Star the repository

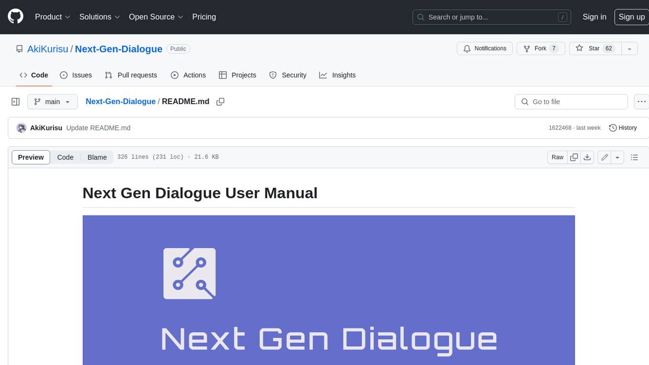(595, 49)
